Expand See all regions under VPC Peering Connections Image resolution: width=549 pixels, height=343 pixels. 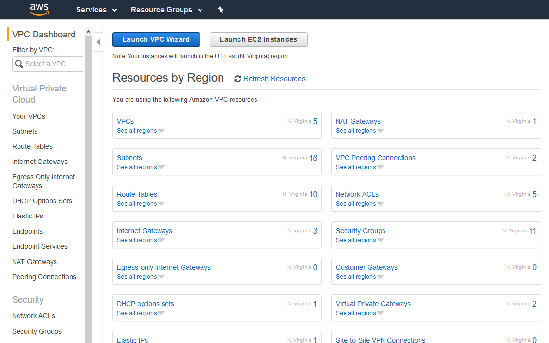point(360,167)
